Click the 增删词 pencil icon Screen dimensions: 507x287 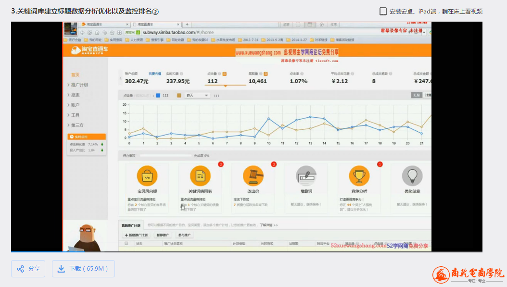pos(306,176)
